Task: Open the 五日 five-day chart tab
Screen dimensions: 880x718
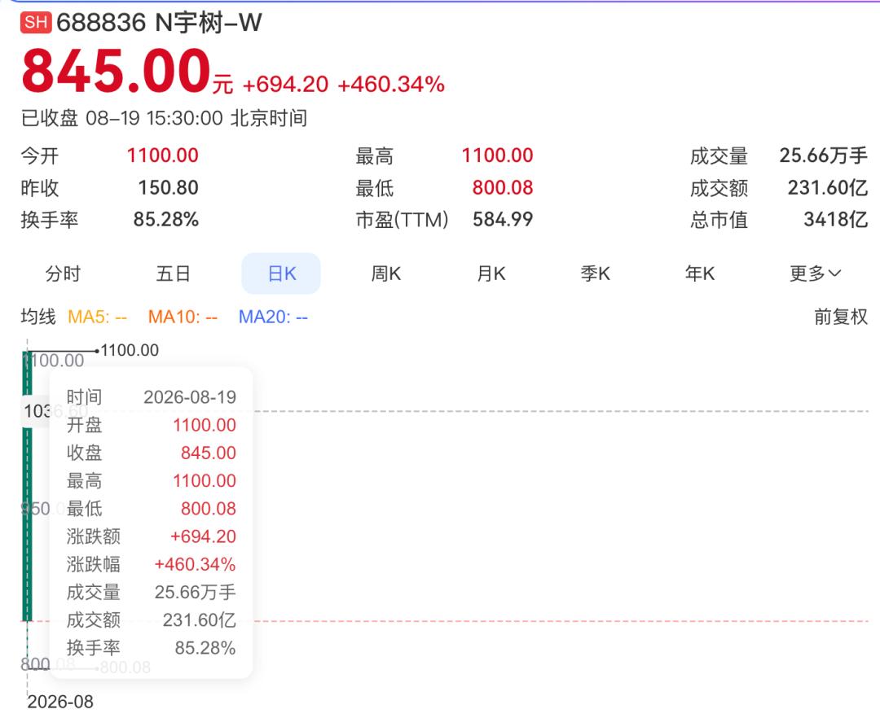Action: 173,274
